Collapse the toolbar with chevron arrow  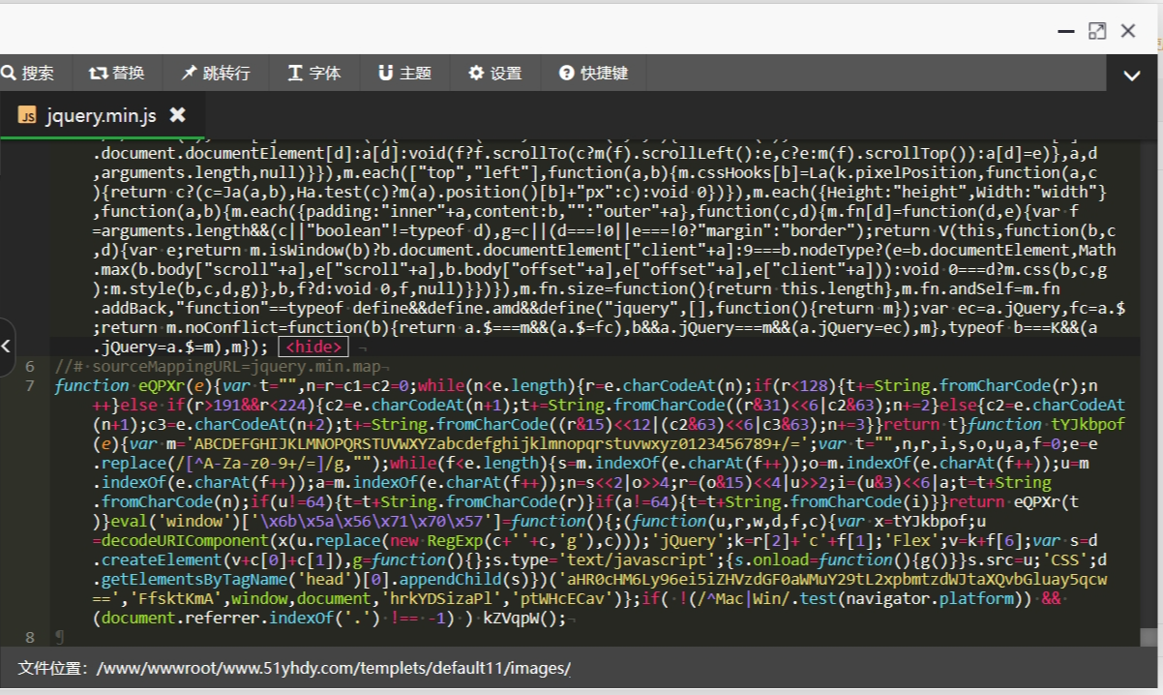pos(1131,75)
